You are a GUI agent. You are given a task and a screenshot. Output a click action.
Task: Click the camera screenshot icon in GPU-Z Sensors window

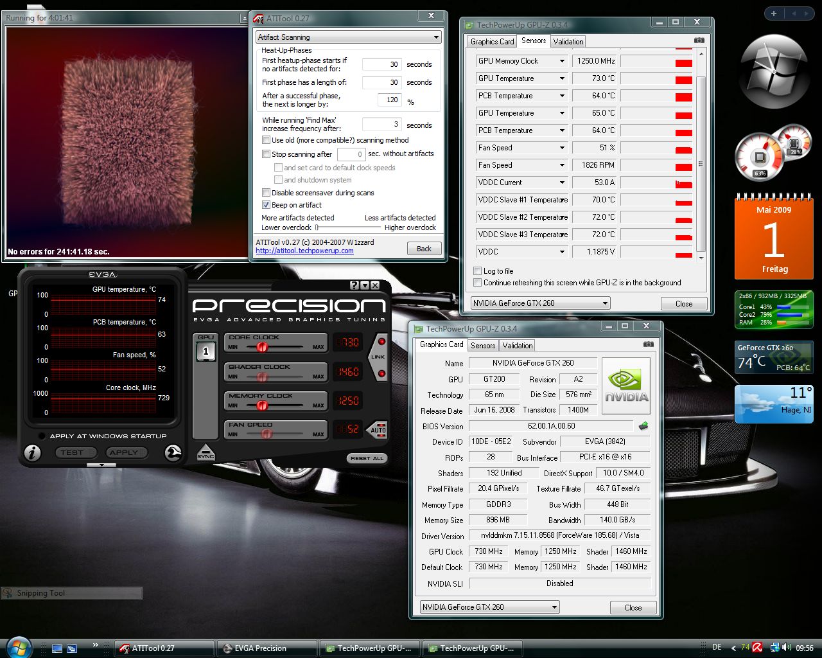click(699, 40)
